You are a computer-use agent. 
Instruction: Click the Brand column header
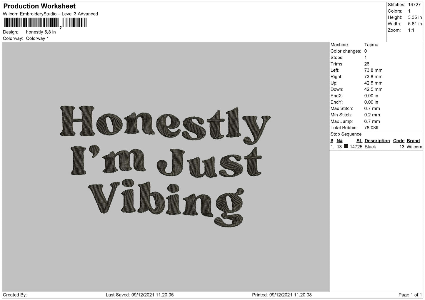[x=413, y=141]
